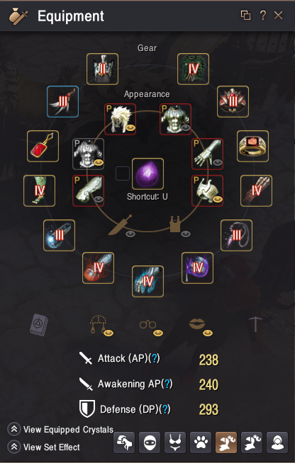Expand View Set Effect

(x=43, y=447)
